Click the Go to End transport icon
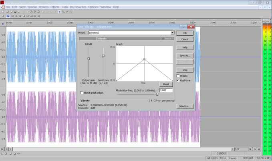This screenshot has height=161, width=272. [x=39, y=16]
